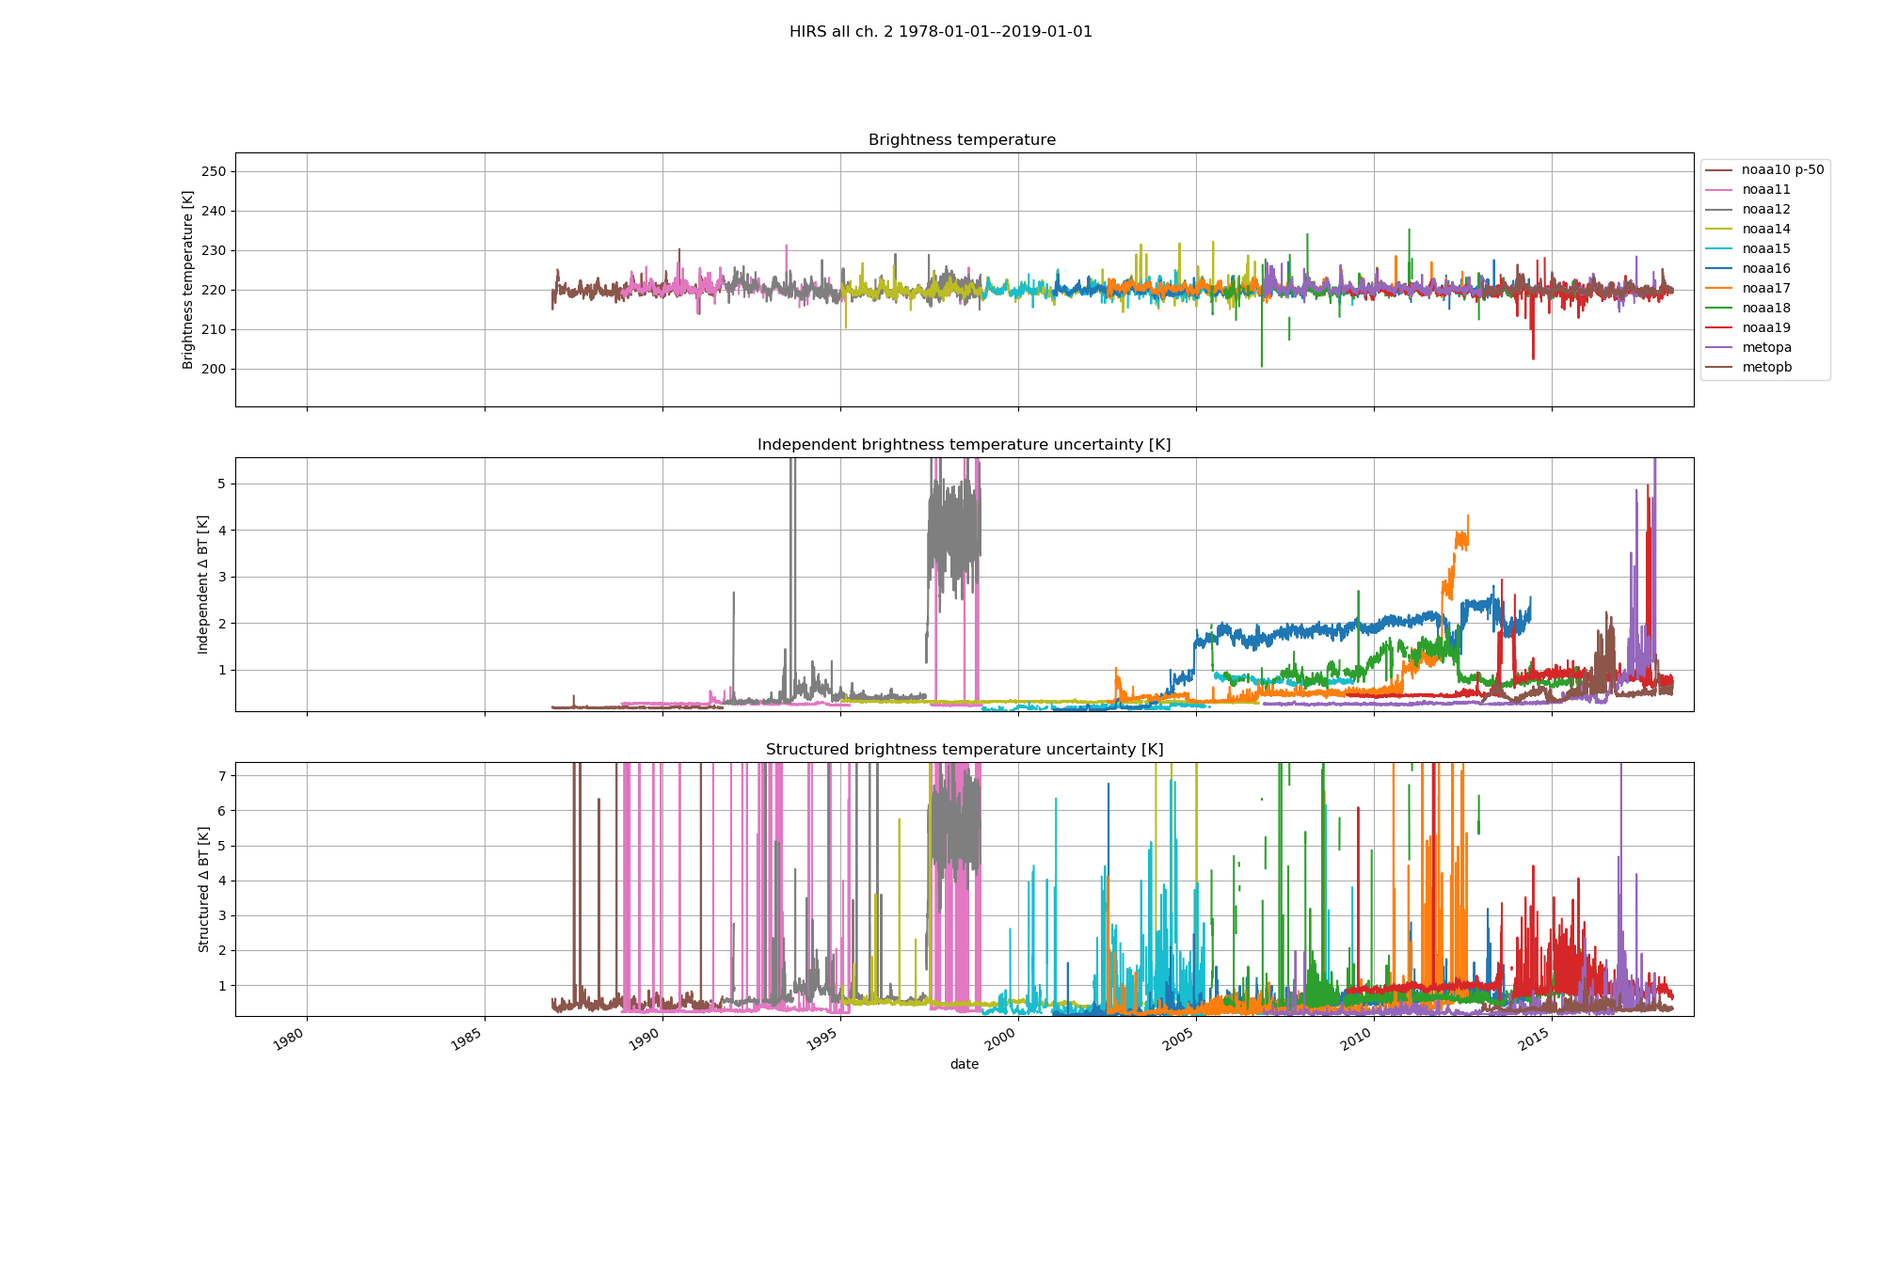The image size is (1882, 1270).
Task: Select the 'metopa' legend entry
Action: [x=1748, y=348]
